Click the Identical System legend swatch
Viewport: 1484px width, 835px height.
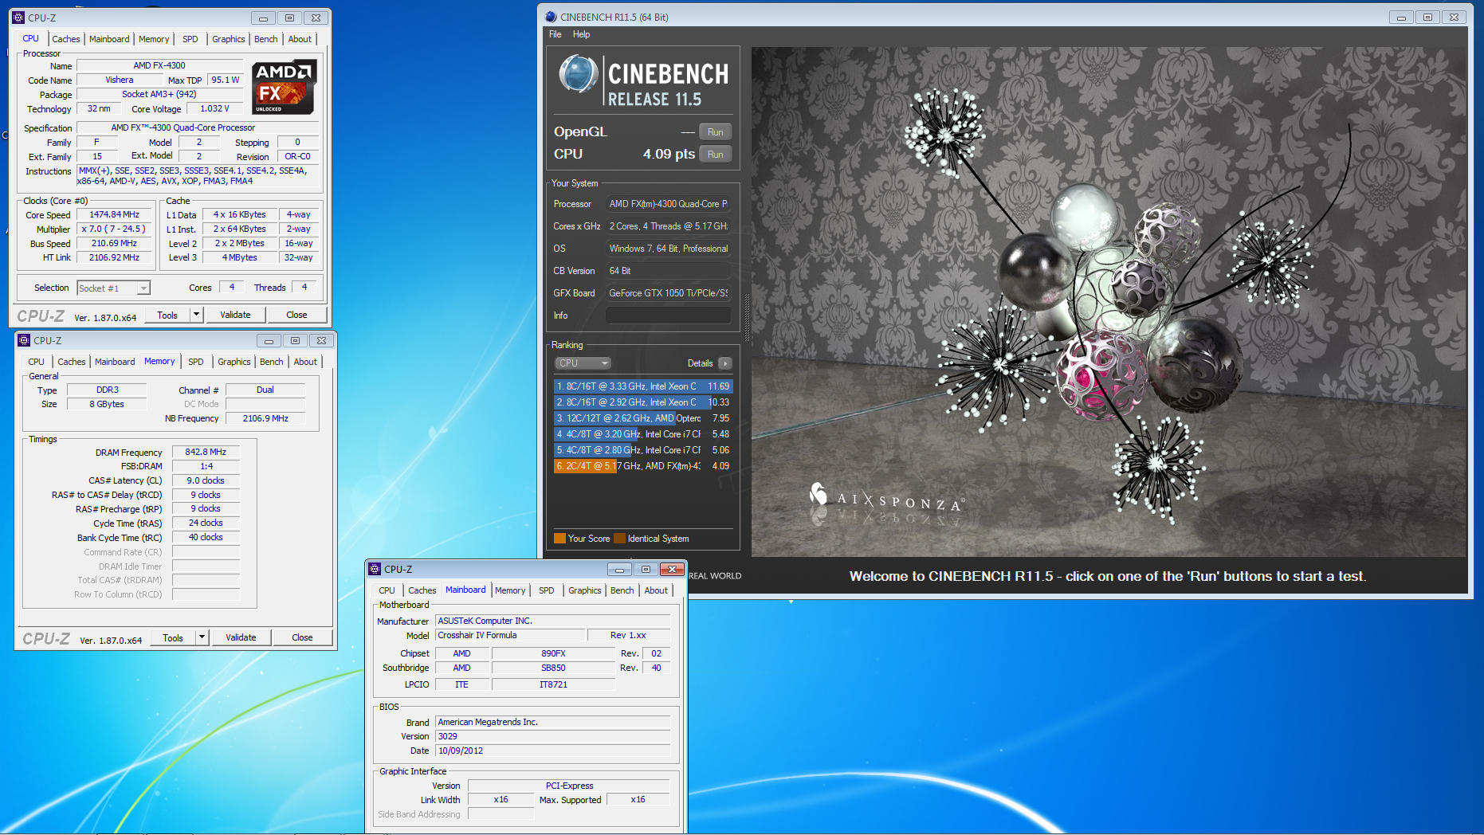click(619, 539)
